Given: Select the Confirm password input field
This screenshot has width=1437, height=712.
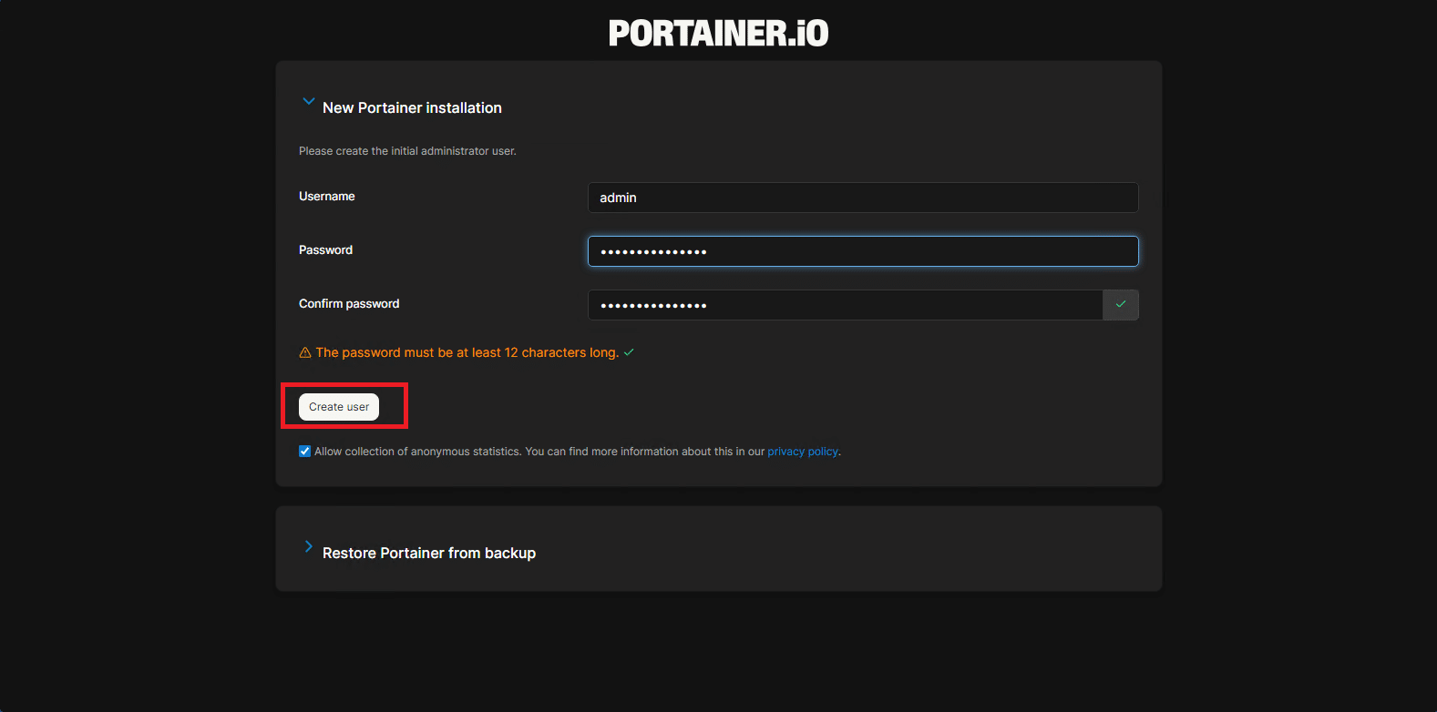Looking at the screenshot, I should pyautogui.click(x=844, y=305).
